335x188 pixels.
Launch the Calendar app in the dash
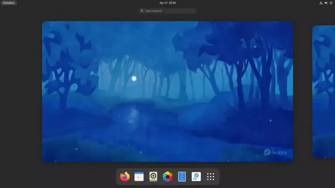coord(139,176)
